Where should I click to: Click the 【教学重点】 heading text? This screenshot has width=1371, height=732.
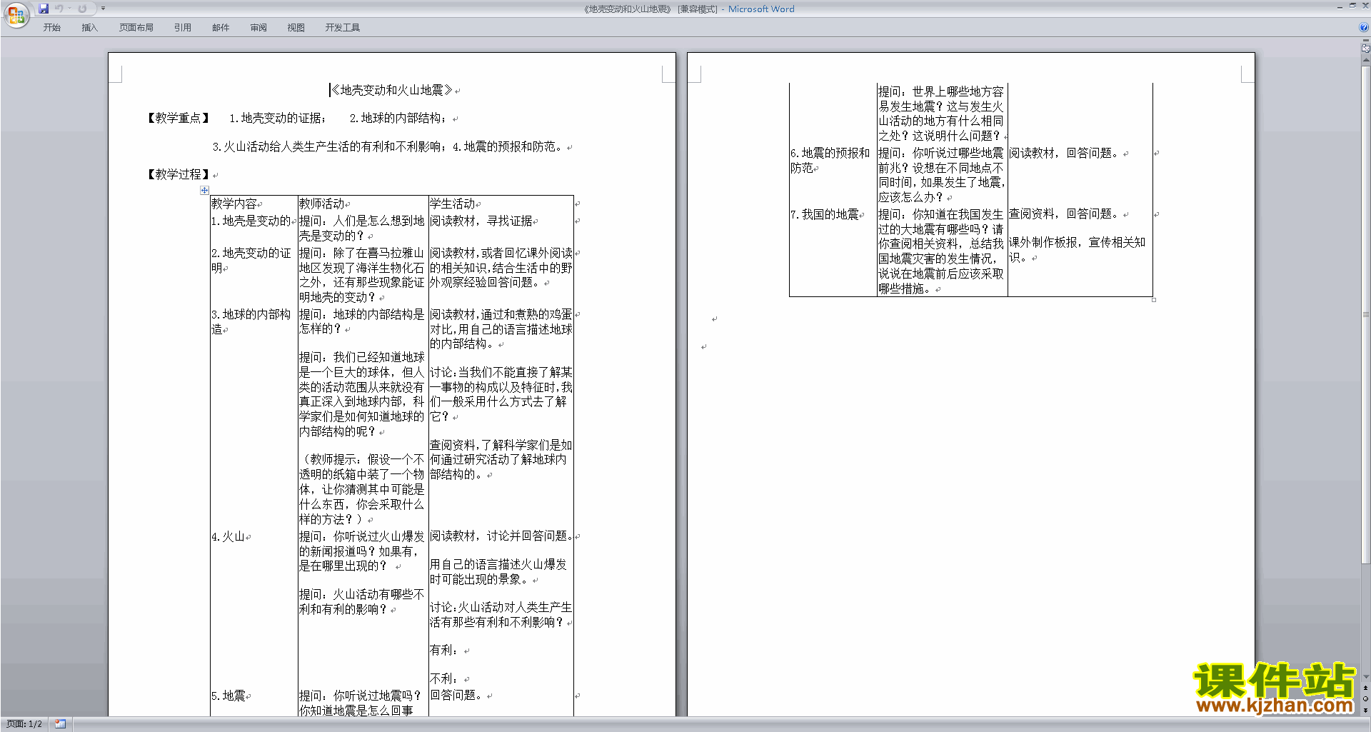pyautogui.click(x=179, y=118)
